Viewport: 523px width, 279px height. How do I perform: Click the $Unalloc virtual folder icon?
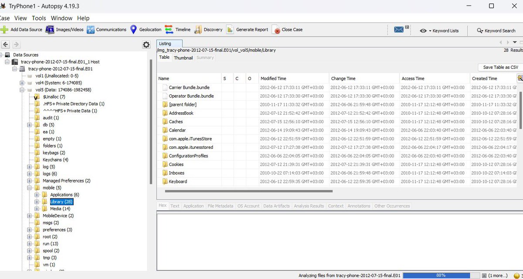point(37,97)
